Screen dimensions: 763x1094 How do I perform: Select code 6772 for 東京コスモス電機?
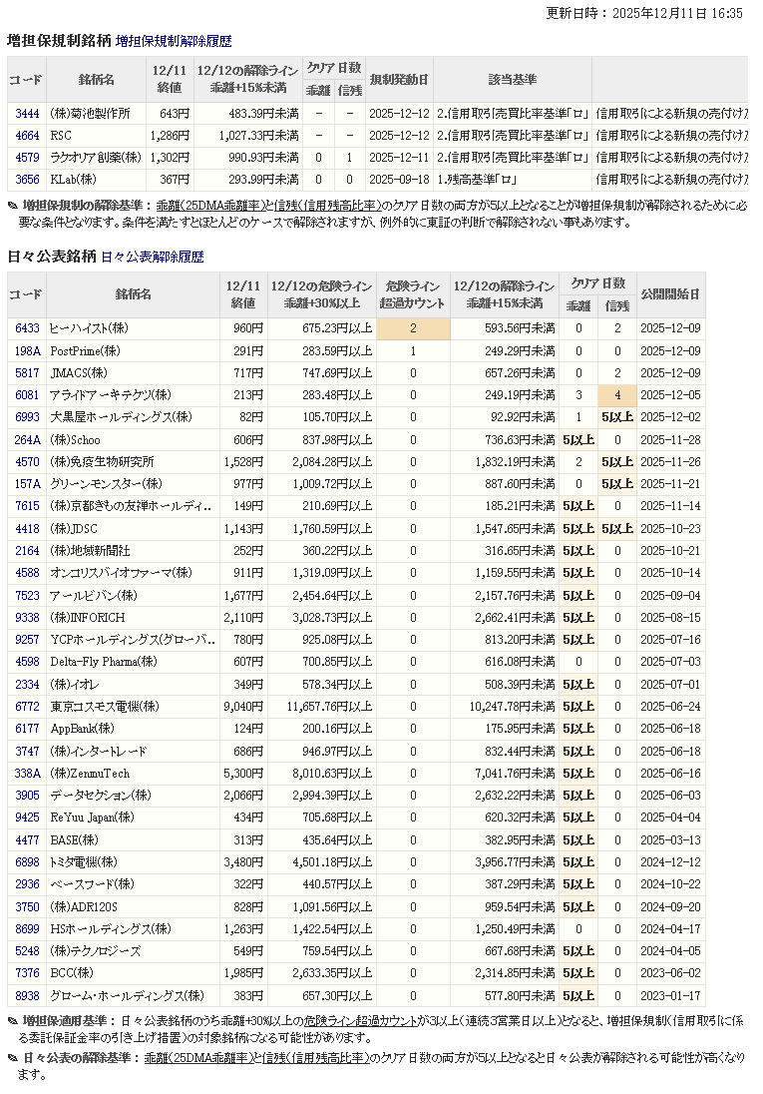point(27,707)
